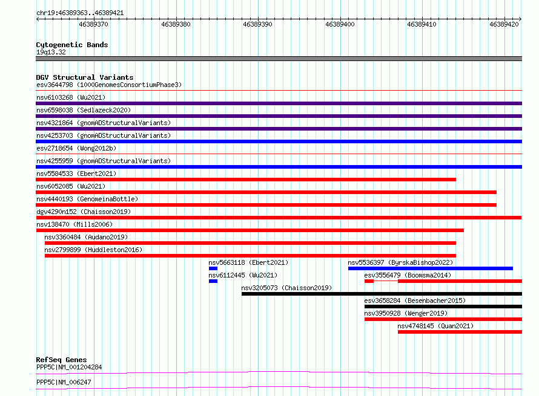Click the nsv6103268 (Wu2021) variant label
Image resolution: width=539 pixels, height=396 pixels.
point(71,97)
